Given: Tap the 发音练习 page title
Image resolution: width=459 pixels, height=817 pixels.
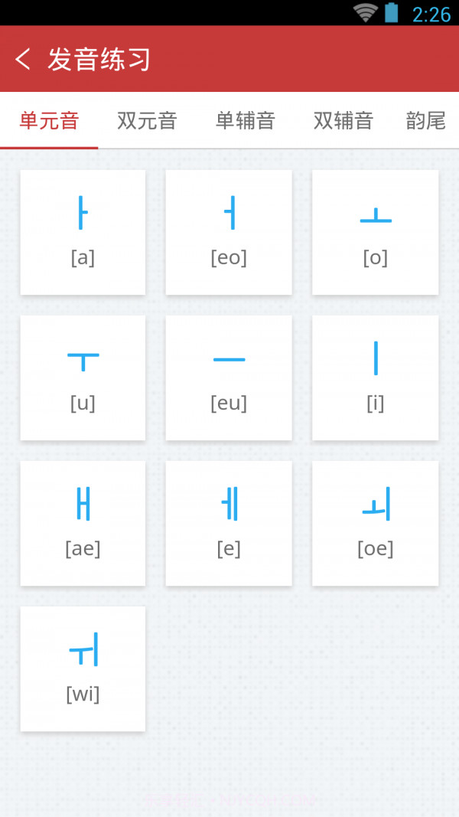Looking at the screenshot, I should click(99, 59).
